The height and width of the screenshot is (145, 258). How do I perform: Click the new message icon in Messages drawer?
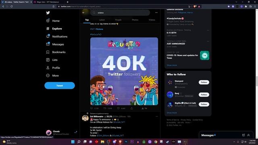[x=243, y=135]
